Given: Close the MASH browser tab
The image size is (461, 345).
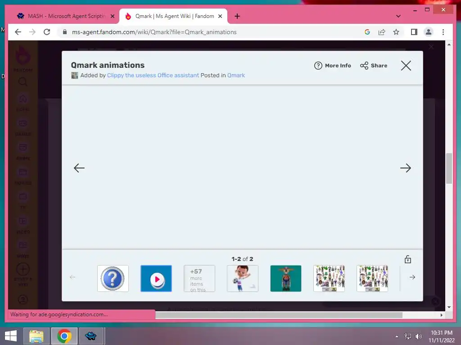Looking at the screenshot, I should point(112,17).
